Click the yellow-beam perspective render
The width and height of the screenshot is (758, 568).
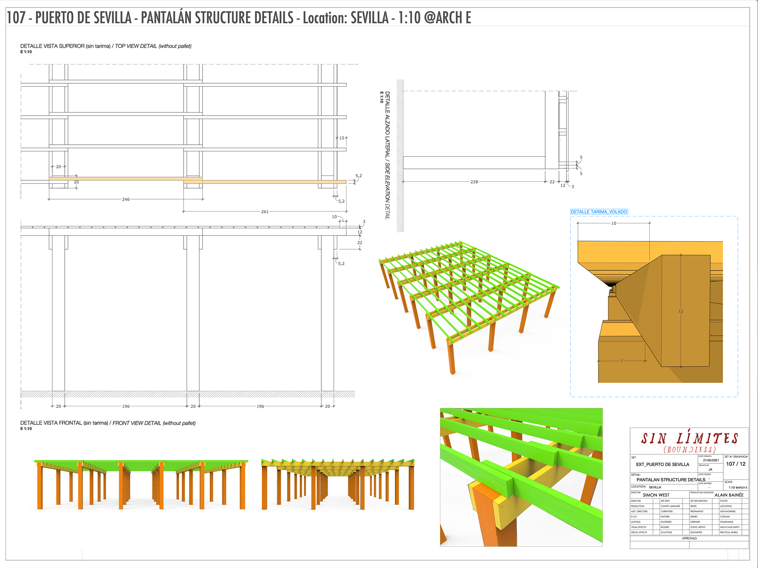[x=338, y=484]
